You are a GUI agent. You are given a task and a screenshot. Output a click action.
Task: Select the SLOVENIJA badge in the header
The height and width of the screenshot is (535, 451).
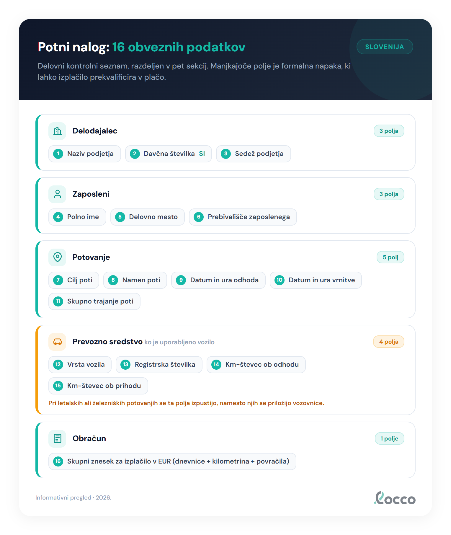(x=385, y=47)
